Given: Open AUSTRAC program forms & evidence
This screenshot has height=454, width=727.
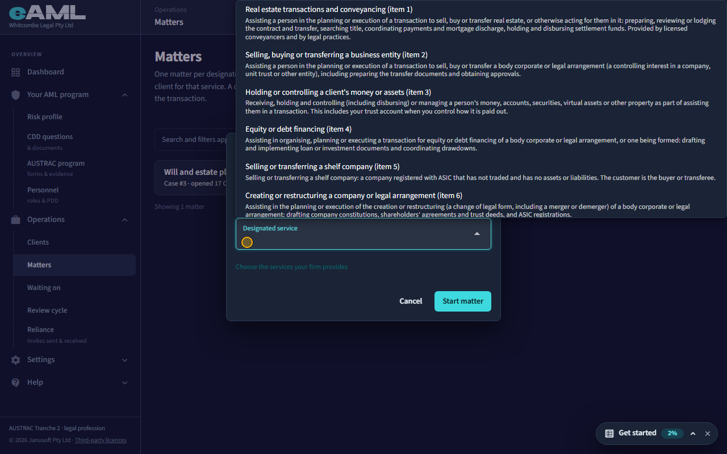Looking at the screenshot, I should click(x=74, y=168).
